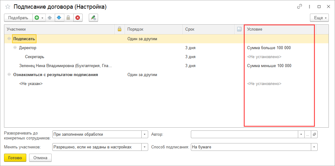Click the Подобрать button
The image size is (335, 166).
coord(18,18)
